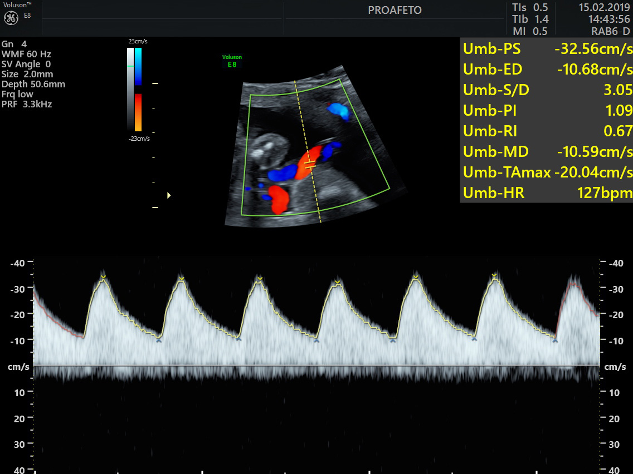Click the Depth 50.6mm parameter
The image size is (633, 474).
click(x=33, y=84)
